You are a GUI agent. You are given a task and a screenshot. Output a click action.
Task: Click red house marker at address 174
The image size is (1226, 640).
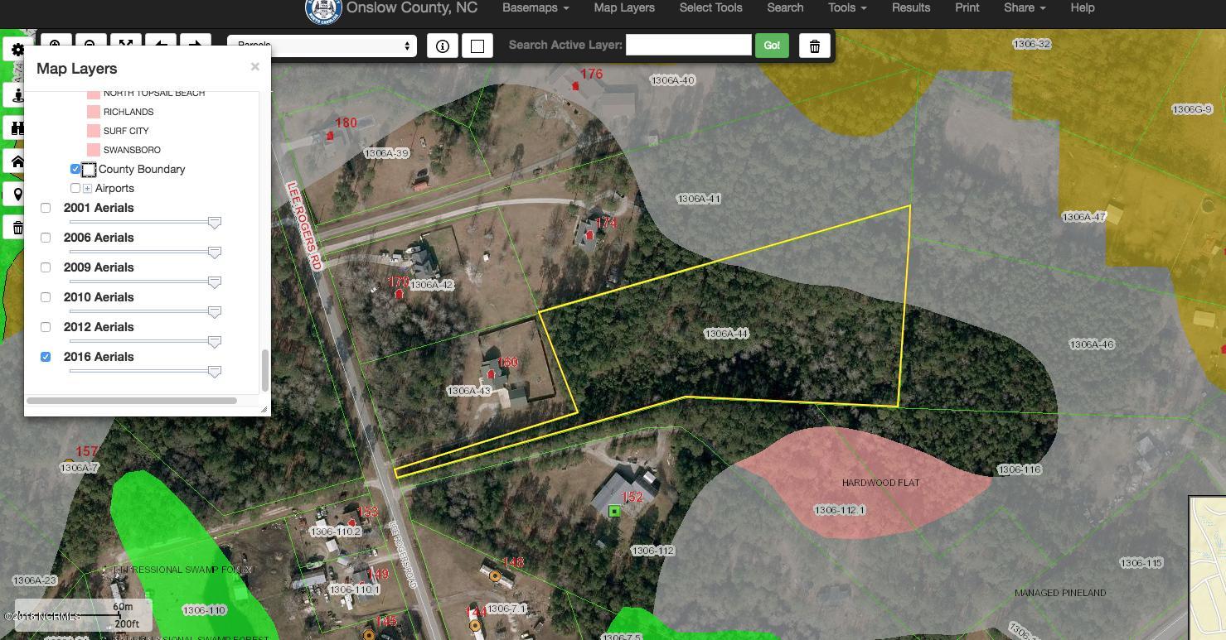590,235
